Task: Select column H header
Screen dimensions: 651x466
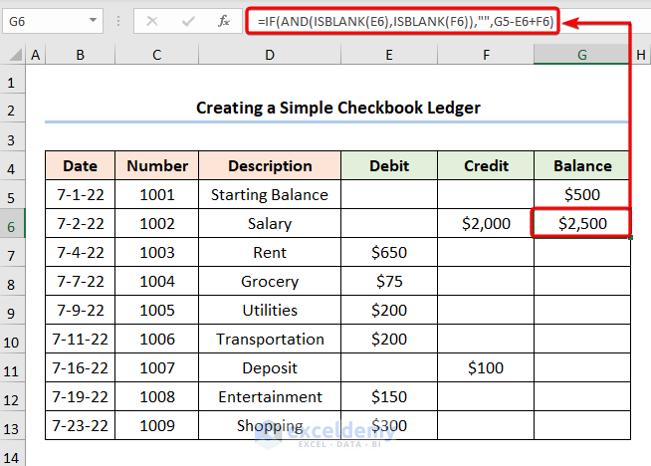Action: [x=641, y=55]
